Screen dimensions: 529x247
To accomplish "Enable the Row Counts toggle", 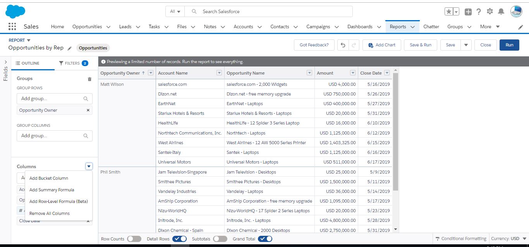I will [x=134, y=239].
